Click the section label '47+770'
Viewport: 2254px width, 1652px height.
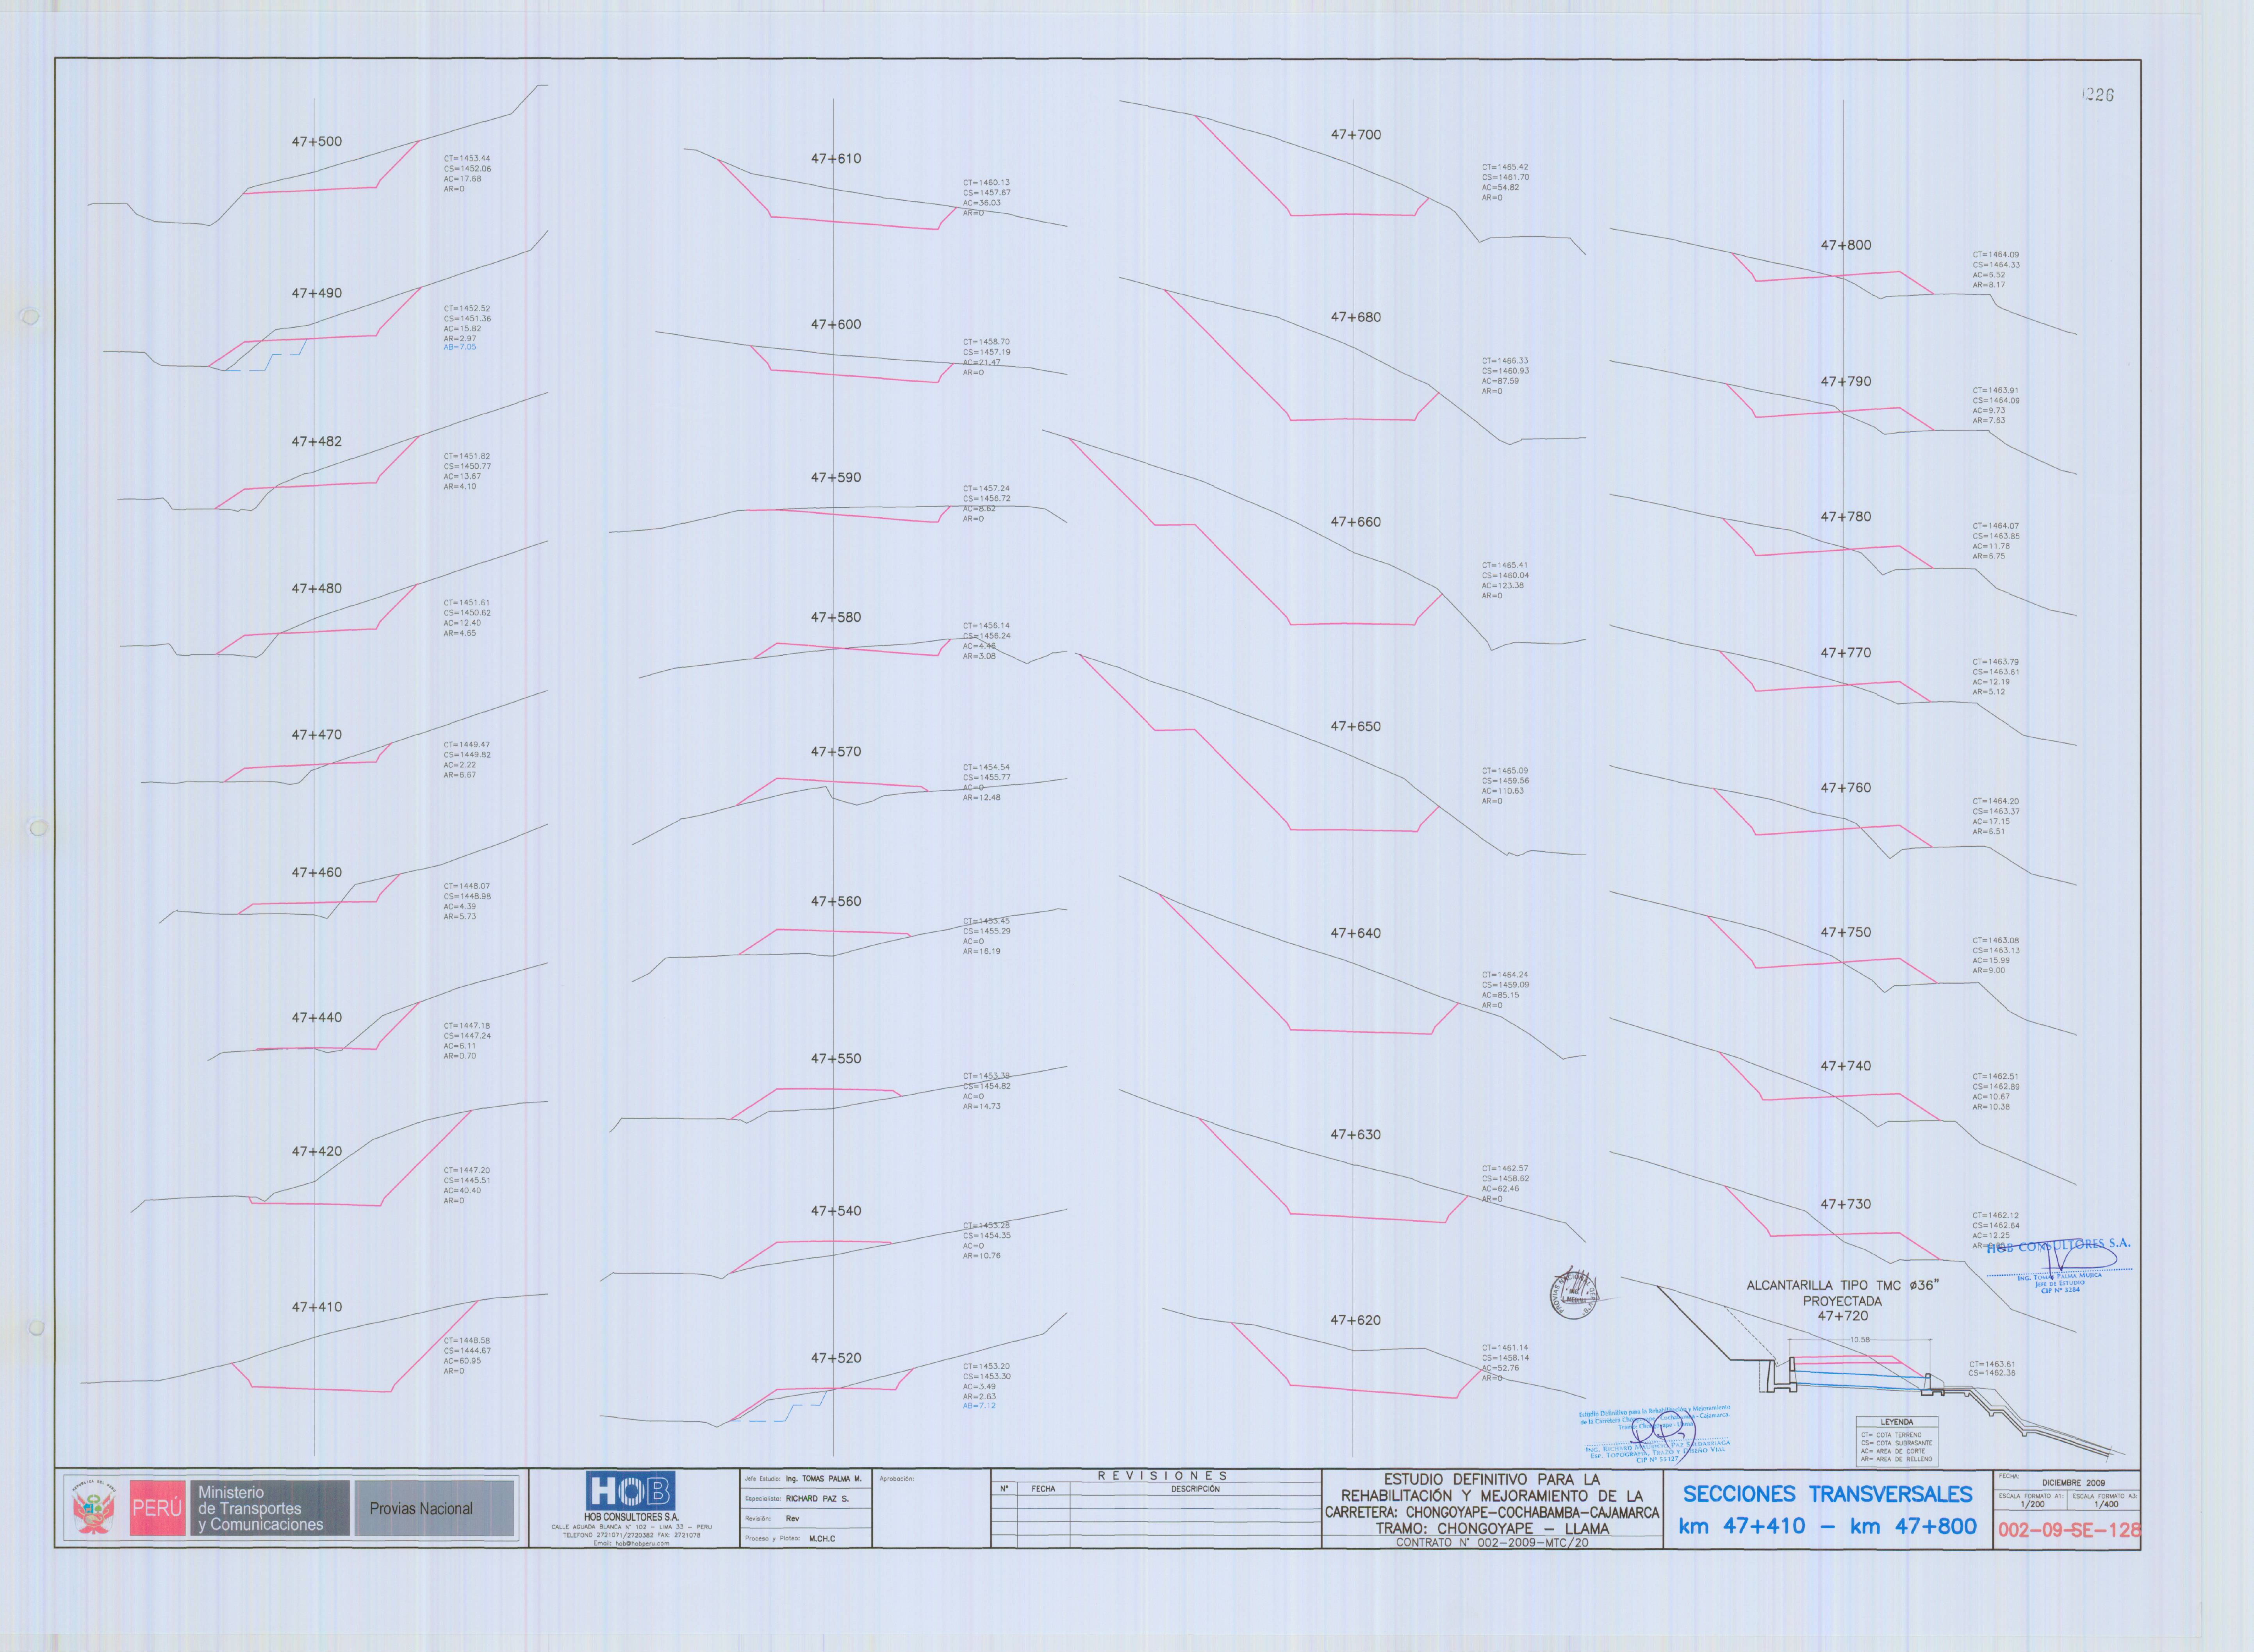coord(1845,653)
